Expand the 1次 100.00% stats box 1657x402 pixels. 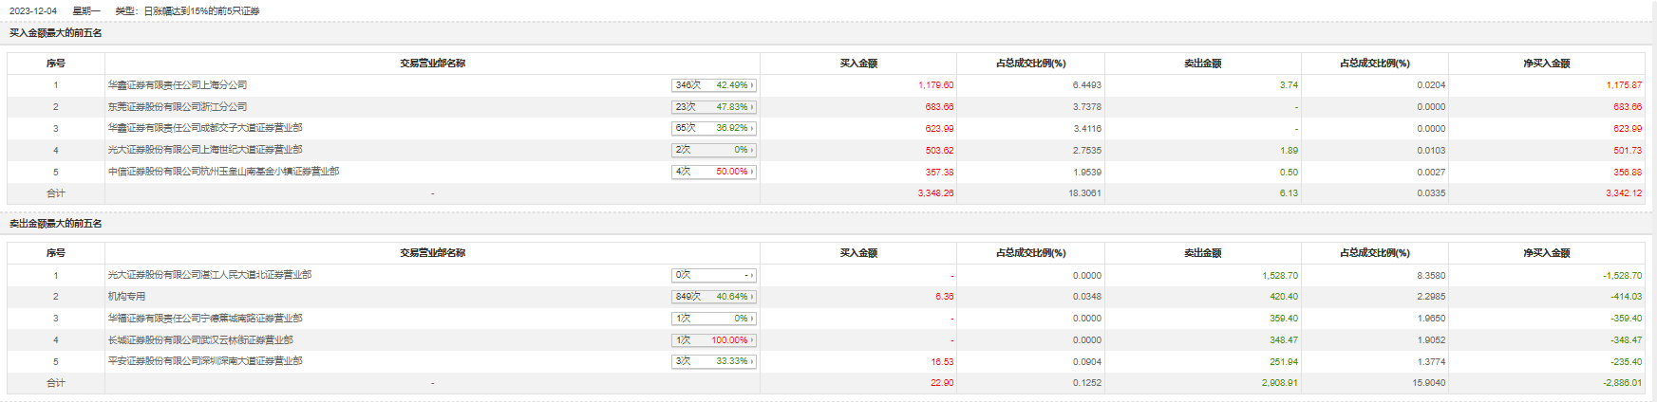714,340
